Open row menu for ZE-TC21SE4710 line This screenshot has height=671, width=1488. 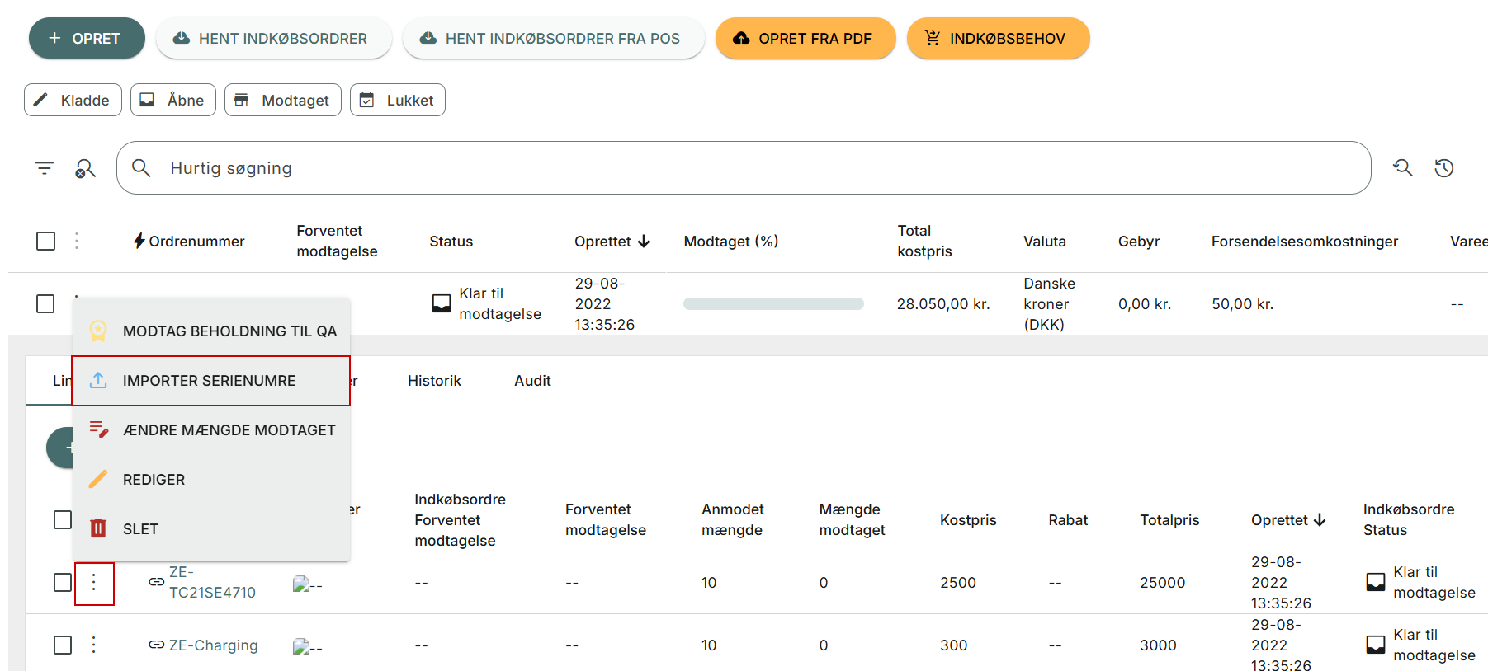tap(94, 583)
